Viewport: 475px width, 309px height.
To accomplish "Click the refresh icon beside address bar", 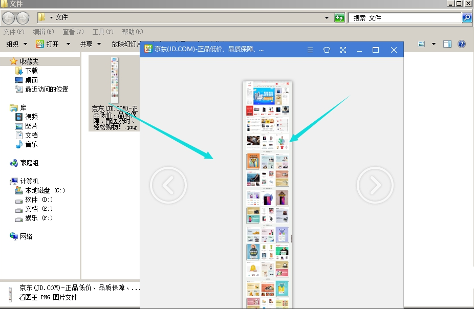I will 339,18.
